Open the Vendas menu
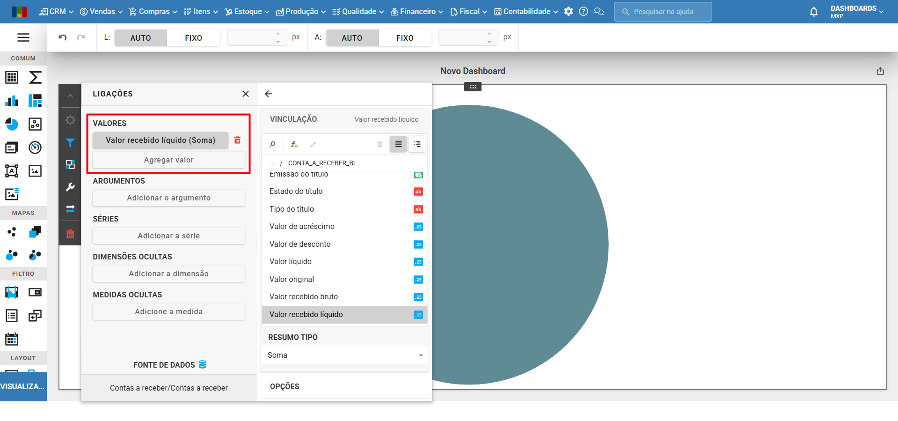This screenshot has width=898, height=421. click(x=101, y=12)
